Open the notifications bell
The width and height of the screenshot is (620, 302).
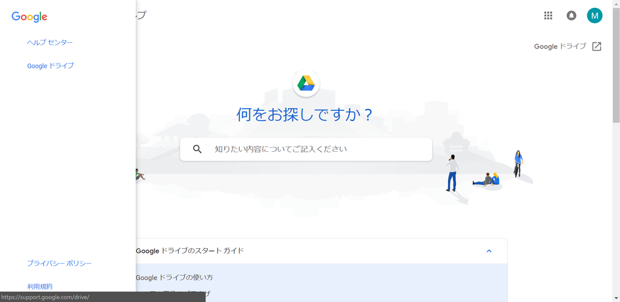[572, 16]
